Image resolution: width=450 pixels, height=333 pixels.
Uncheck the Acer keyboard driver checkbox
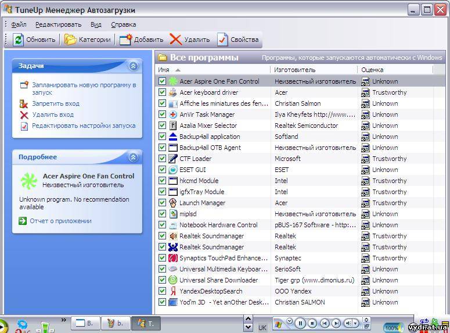(162, 92)
